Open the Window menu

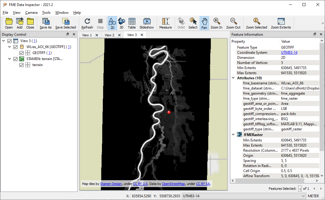tap(62, 12)
